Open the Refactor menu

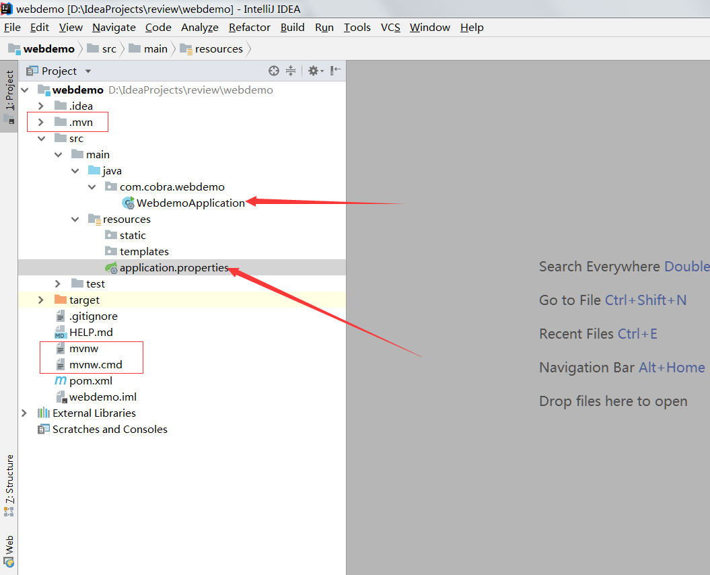tap(250, 28)
